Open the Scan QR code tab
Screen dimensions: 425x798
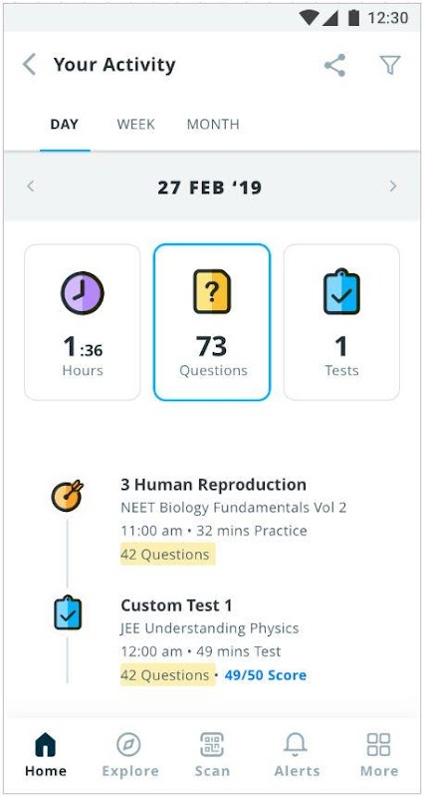pyautogui.click(x=212, y=754)
